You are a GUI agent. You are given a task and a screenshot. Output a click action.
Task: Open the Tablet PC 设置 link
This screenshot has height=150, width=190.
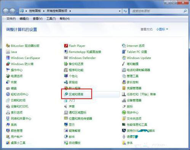coord(137,52)
